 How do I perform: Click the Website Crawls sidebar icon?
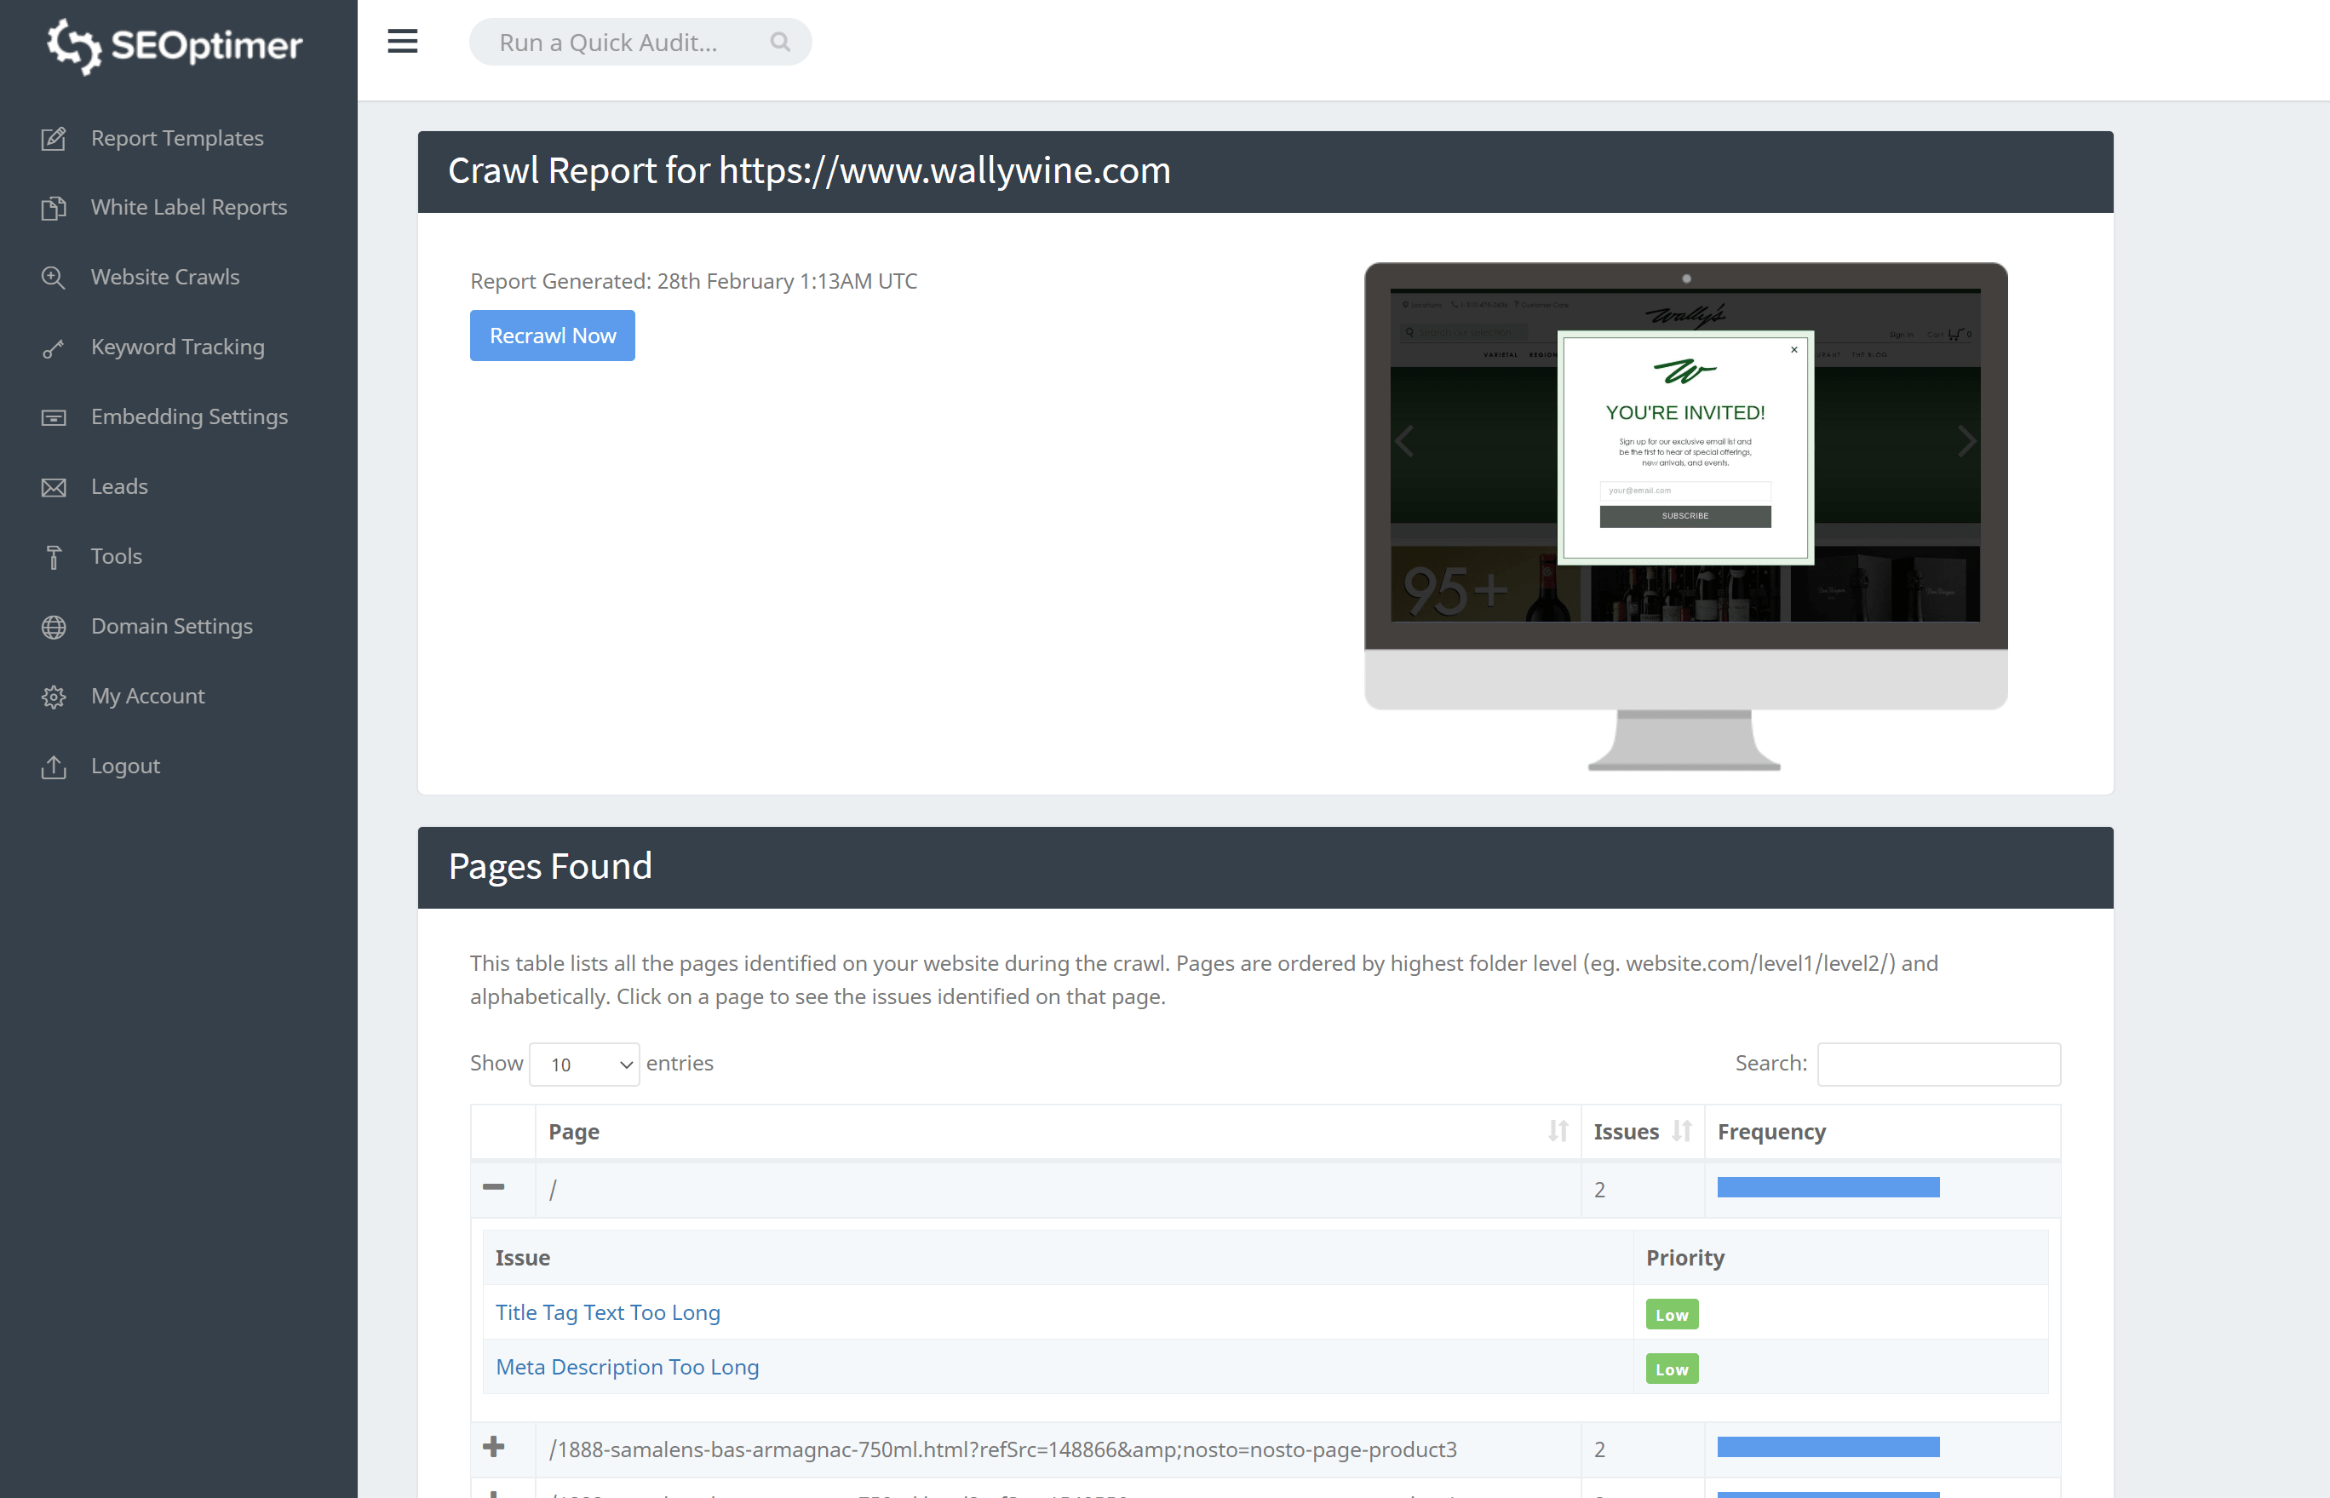point(55,277)
